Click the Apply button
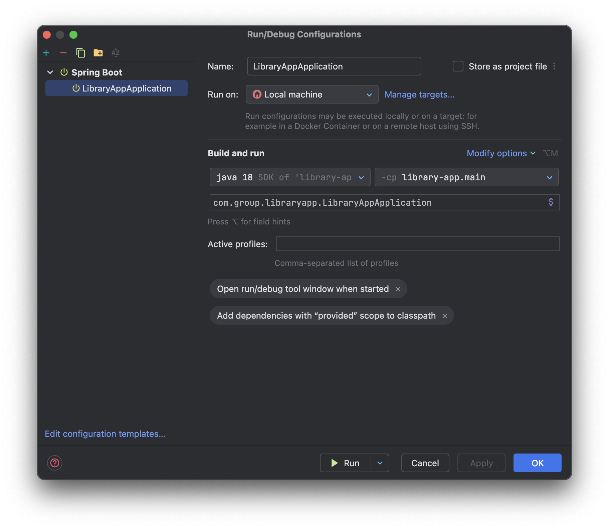 (x=481, y=463)
